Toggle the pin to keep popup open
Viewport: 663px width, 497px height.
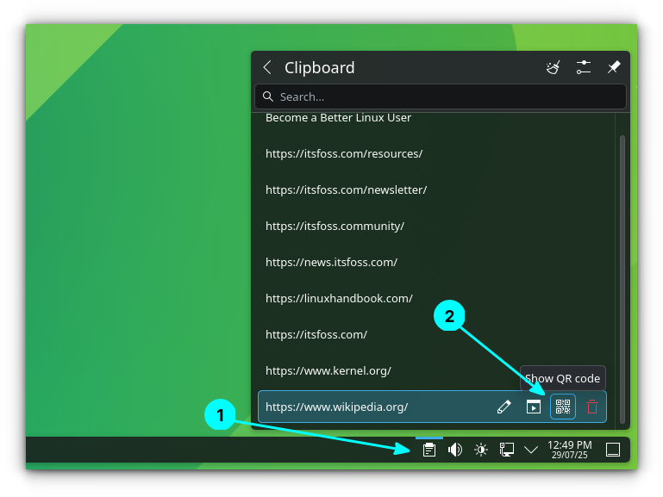point(614,68)
